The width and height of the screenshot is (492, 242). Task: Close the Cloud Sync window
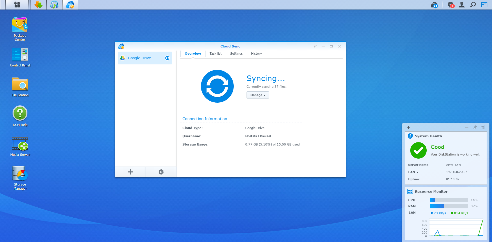tap(340, 46)
